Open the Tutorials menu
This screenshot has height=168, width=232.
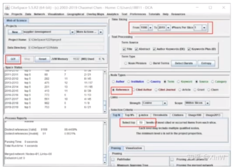(x=154, y=14)
